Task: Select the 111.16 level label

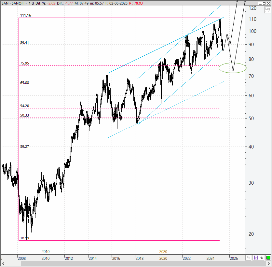Action: [x=25, y=15]
